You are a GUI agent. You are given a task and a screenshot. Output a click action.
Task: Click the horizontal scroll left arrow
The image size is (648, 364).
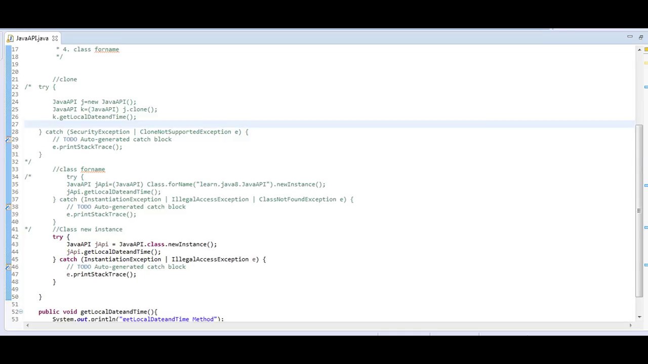pos(27,325)
